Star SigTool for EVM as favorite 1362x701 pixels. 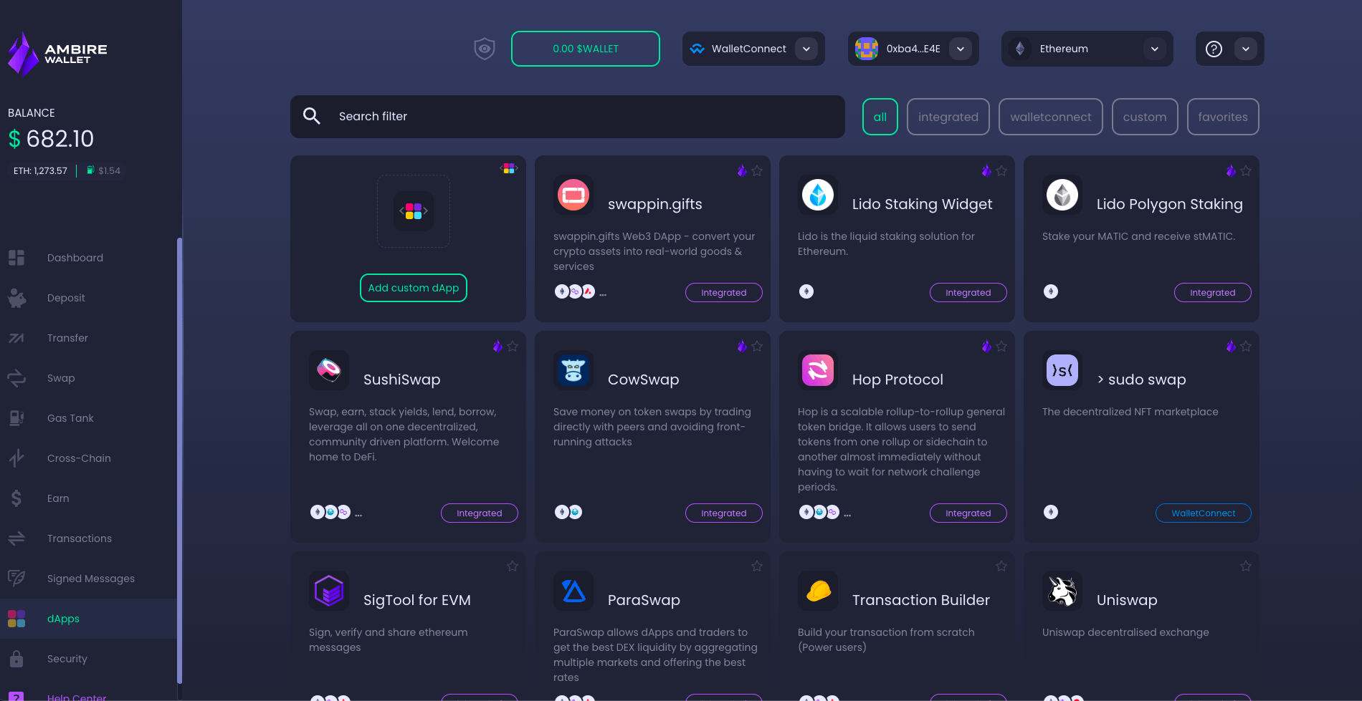(513, 566)
